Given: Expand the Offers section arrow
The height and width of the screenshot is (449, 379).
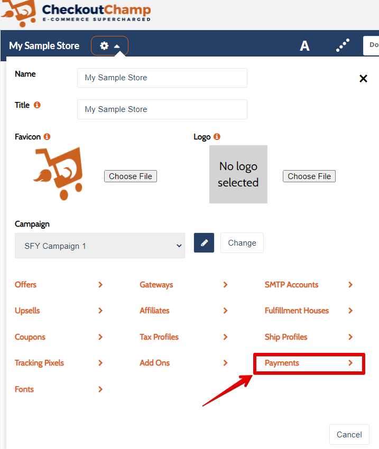Looking at the screenshot, I should [100, 285].
